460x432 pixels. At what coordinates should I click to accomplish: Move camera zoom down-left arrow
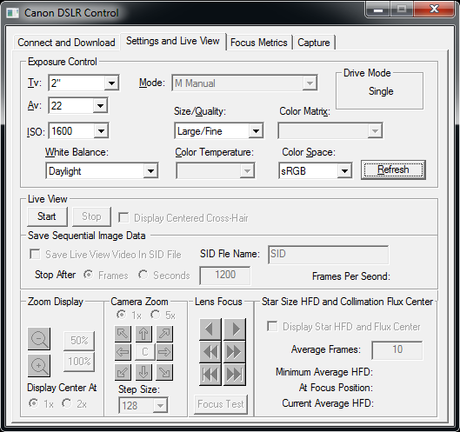(123, 372)
